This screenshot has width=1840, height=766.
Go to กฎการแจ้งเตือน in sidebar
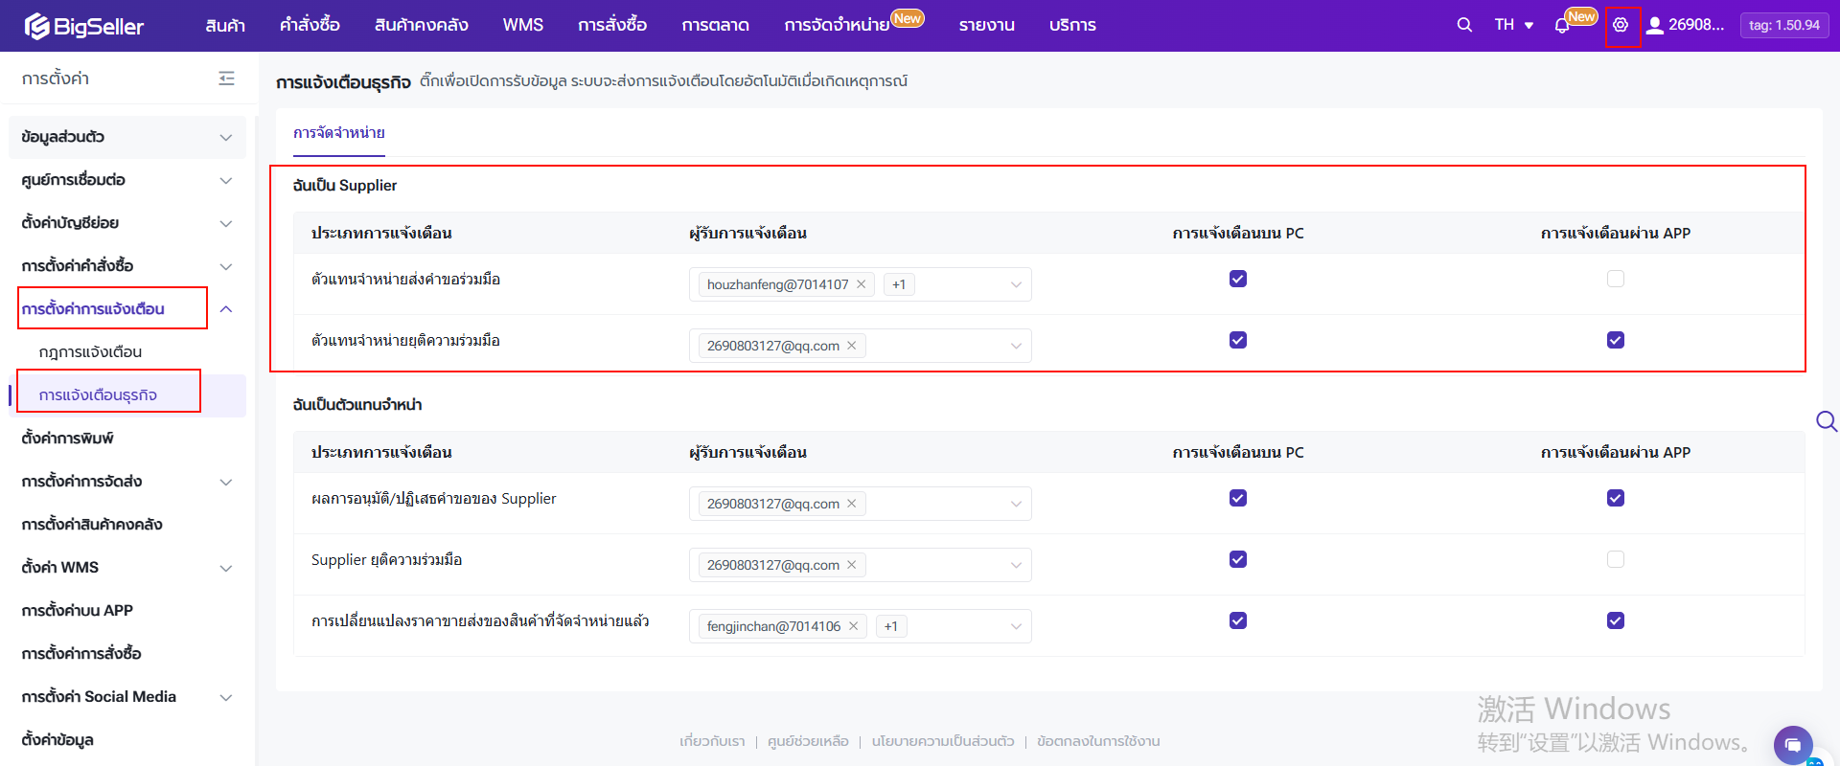90,352
